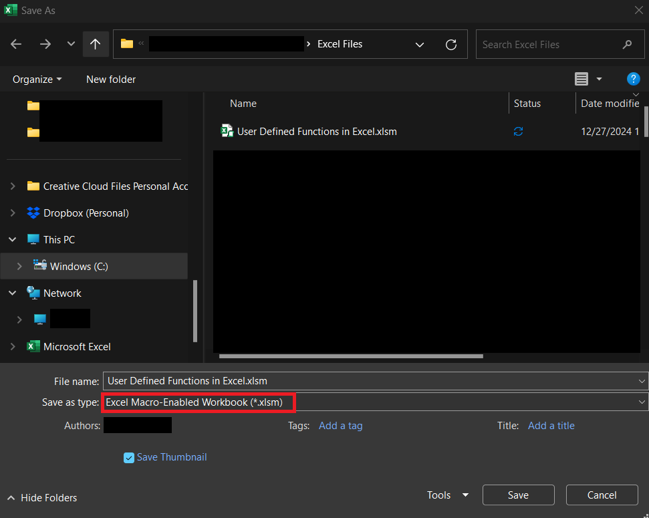The width and height of the screenshot is (649, 518).
Task: Close the Save As dialog
Action: coord(639,10)
